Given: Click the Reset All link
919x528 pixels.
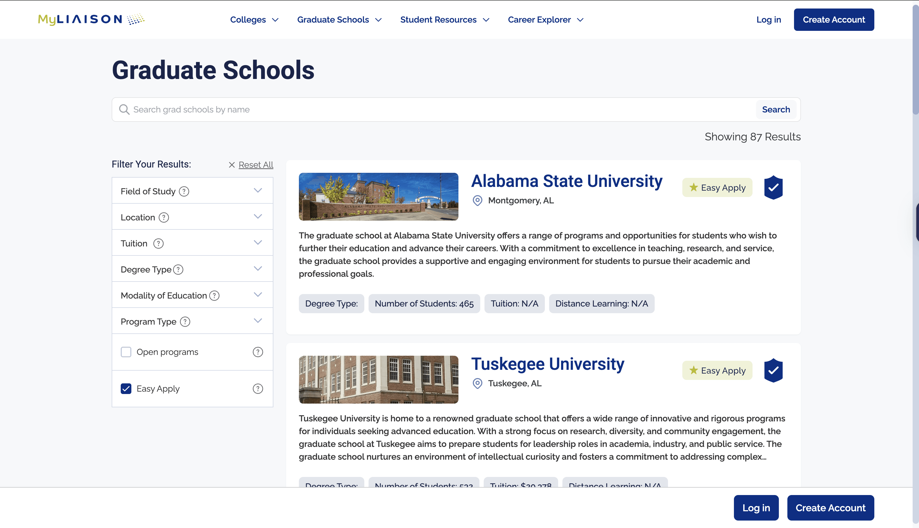Looking at the screenshot, I should coord(256,165).
